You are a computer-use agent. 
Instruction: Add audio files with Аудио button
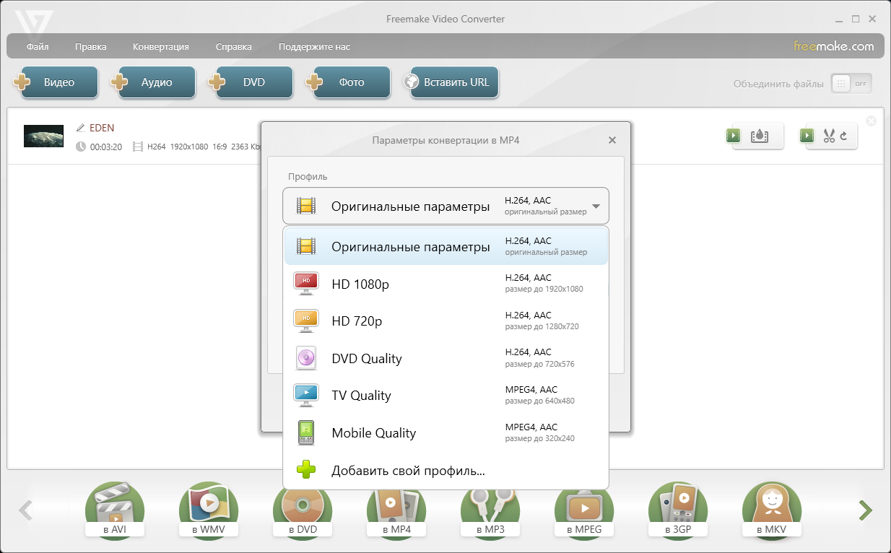click(154, 82)
